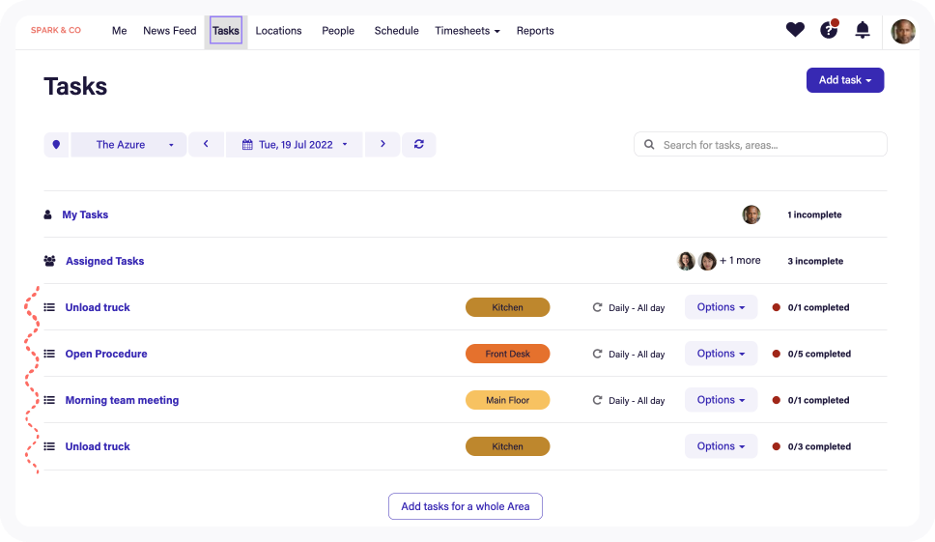Click the + 1 more assignees text

tap(740, 261)
